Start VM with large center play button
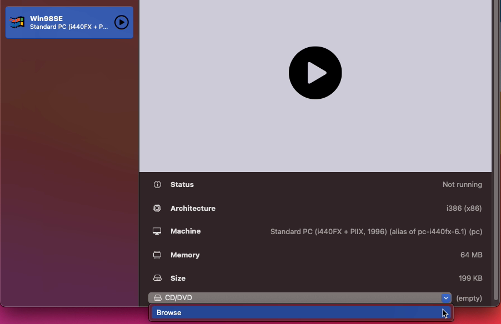The image size is (501, 324). pyautogui.click(x=315, y=73)
